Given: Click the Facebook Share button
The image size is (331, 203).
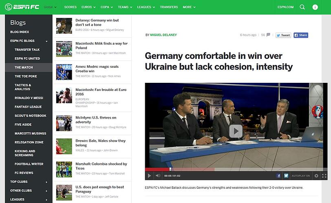Looking at the screenshot, I should pyautogui.click(x=301, y=35).
